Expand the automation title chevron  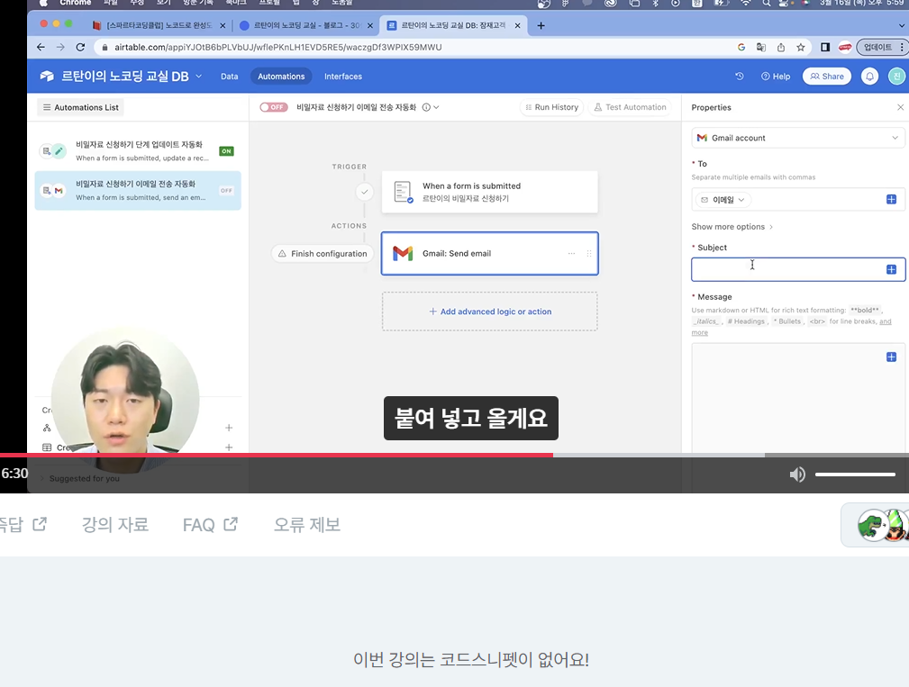pyautogui.click(x=436, y=107)
